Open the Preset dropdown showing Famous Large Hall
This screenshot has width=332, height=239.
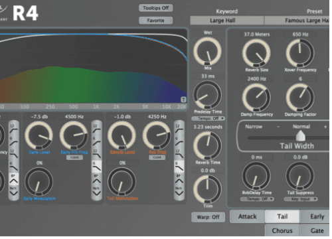pos(297,21)
